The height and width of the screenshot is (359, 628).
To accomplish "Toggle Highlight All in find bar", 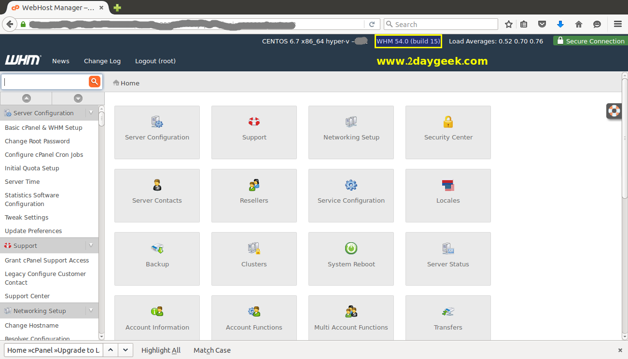I will 161,350.
